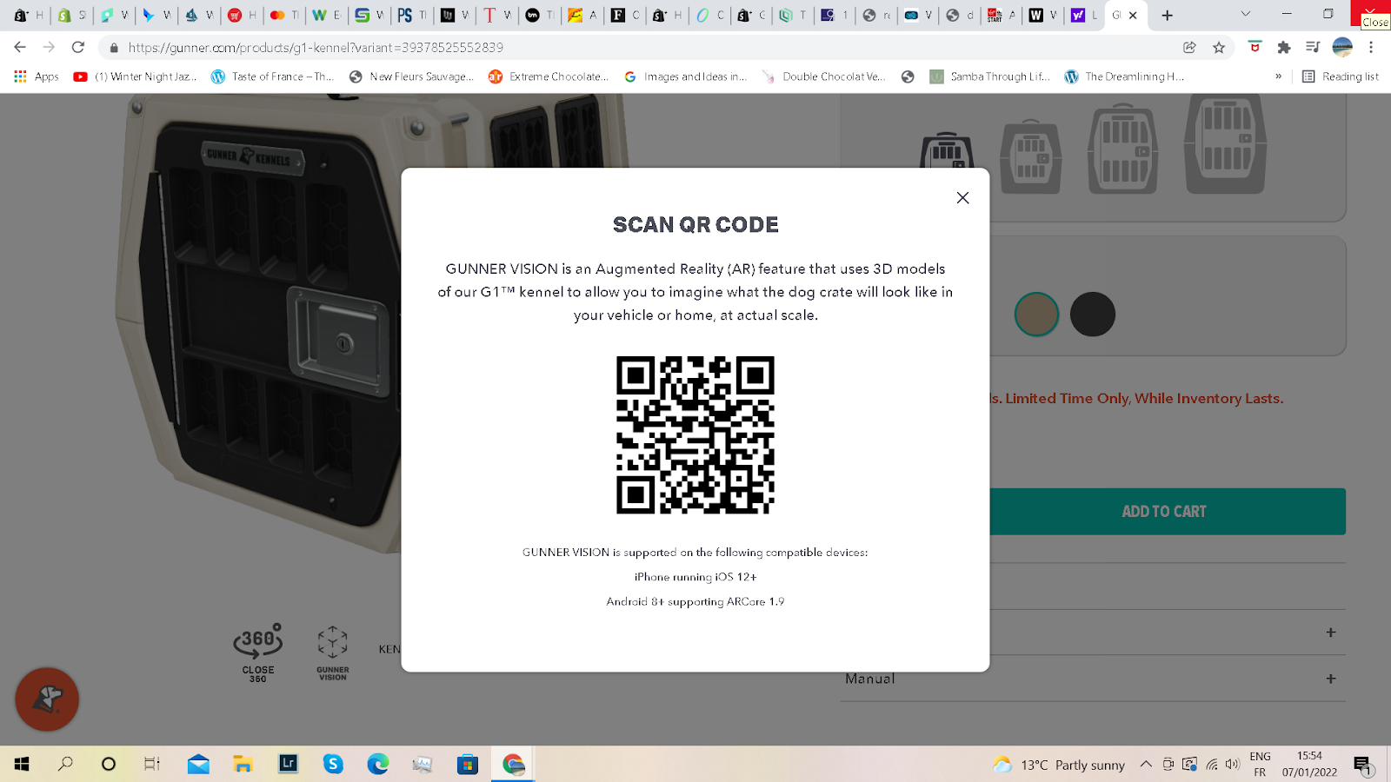Select the second-smallest kennel size icon
The height and width of the screenshot is (782, 1391).
[1031, 156]
